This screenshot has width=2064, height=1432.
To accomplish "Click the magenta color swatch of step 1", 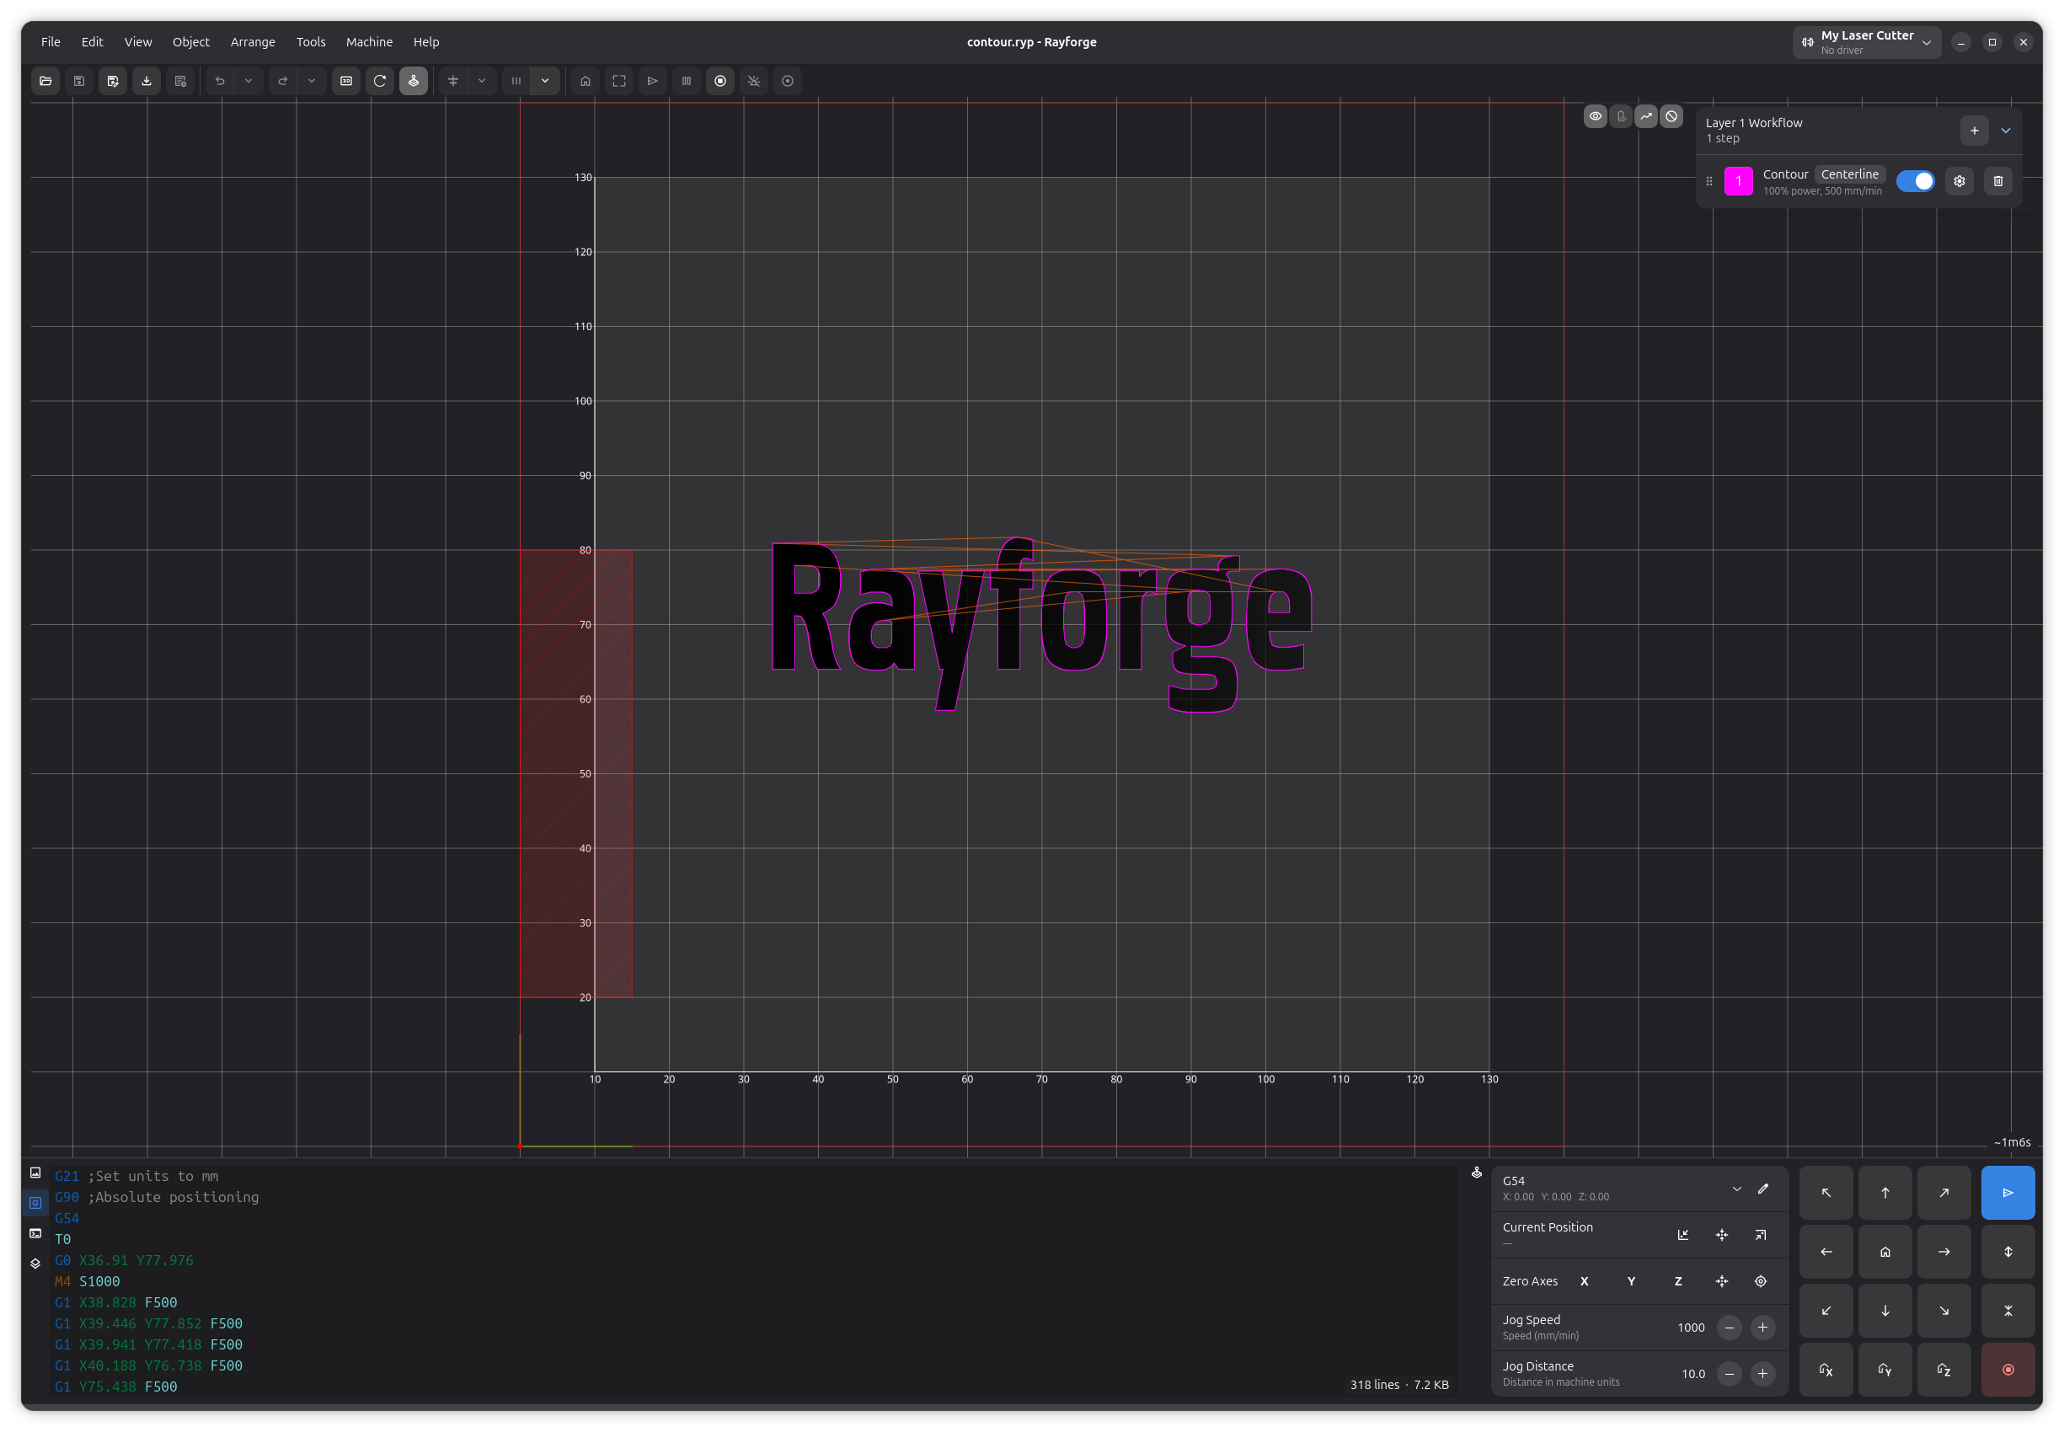I will (x=1739, y=180).
